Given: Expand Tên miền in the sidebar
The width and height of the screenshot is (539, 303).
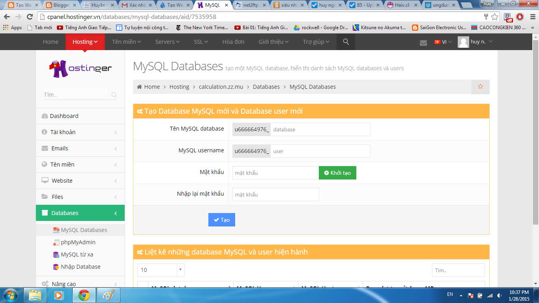Looking at the screenshot, I should click(x=80, y=165).
